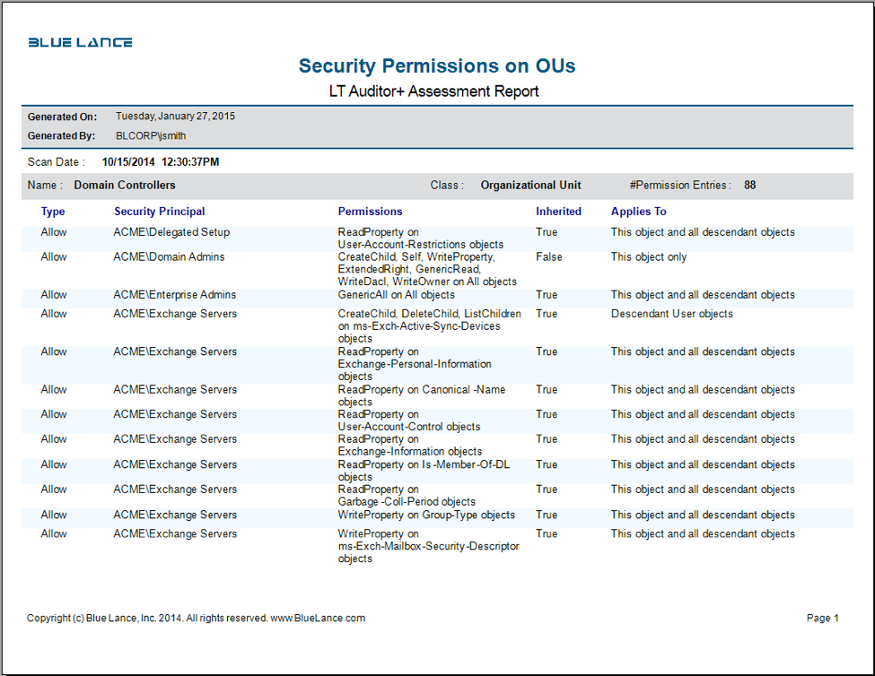This screenshot has width=875, height=676.
Task: Click the 'Inherited' column header
Action: pos(558,212)
